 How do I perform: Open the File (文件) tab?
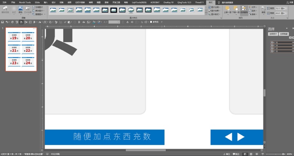tap(4, 2)
